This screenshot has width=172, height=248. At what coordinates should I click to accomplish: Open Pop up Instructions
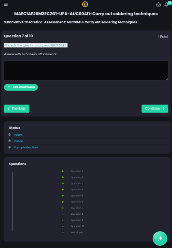click(26, 147)
